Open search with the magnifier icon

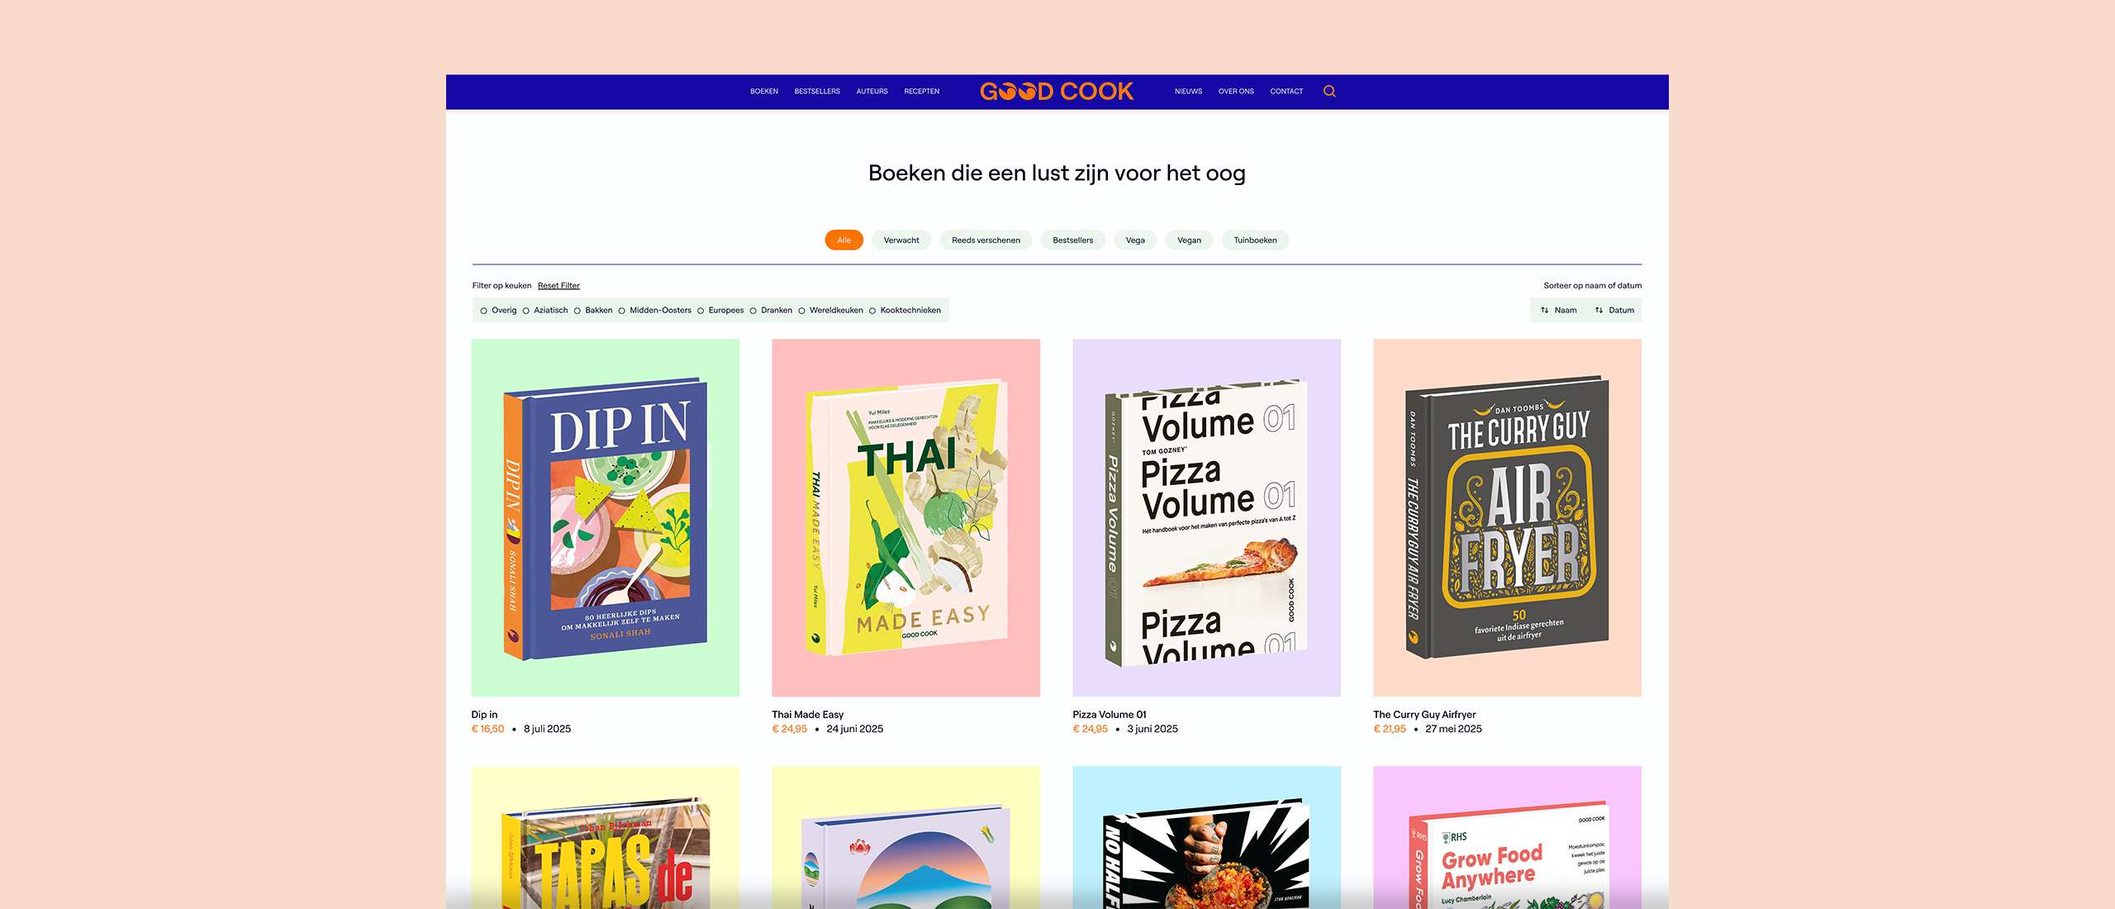pos(1329,92)
